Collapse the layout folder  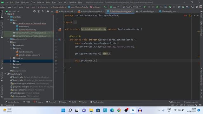click(x=11, y=48)
